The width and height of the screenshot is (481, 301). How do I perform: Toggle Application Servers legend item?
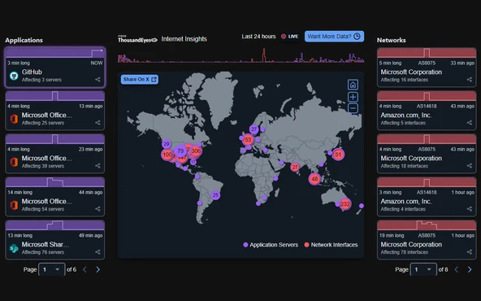click(x=271, y=245)
